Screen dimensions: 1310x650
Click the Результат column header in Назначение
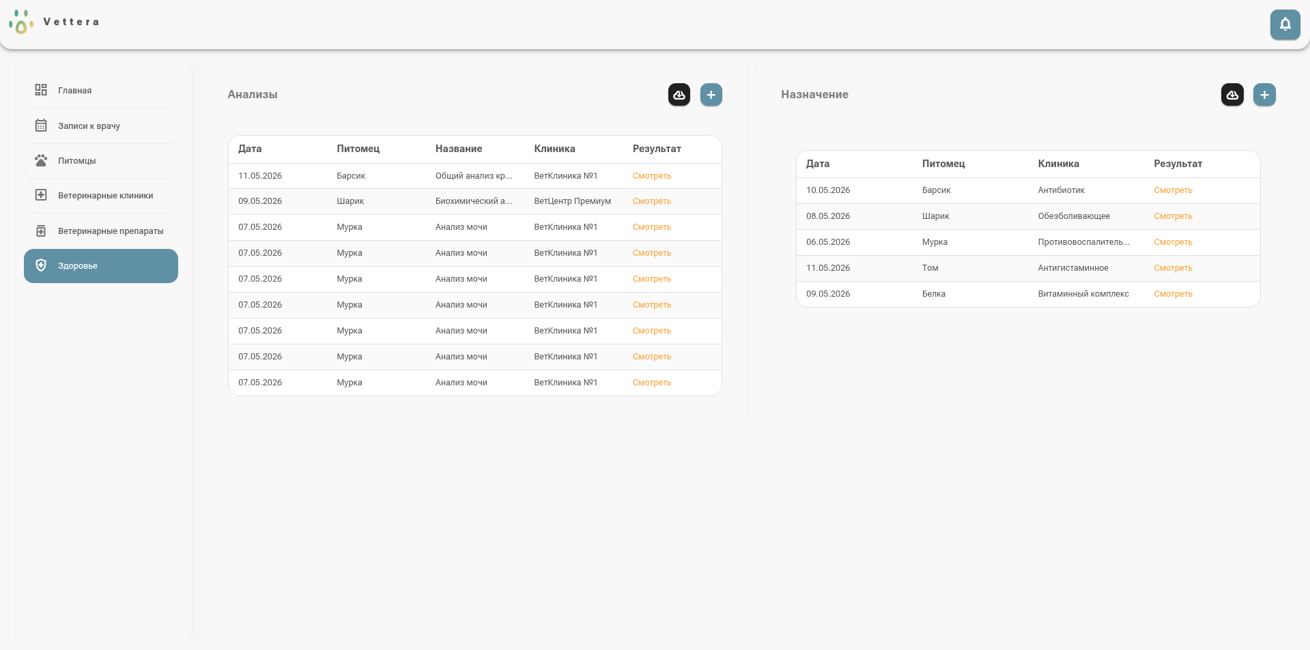pyautogui.click(x=1178, y=164)
